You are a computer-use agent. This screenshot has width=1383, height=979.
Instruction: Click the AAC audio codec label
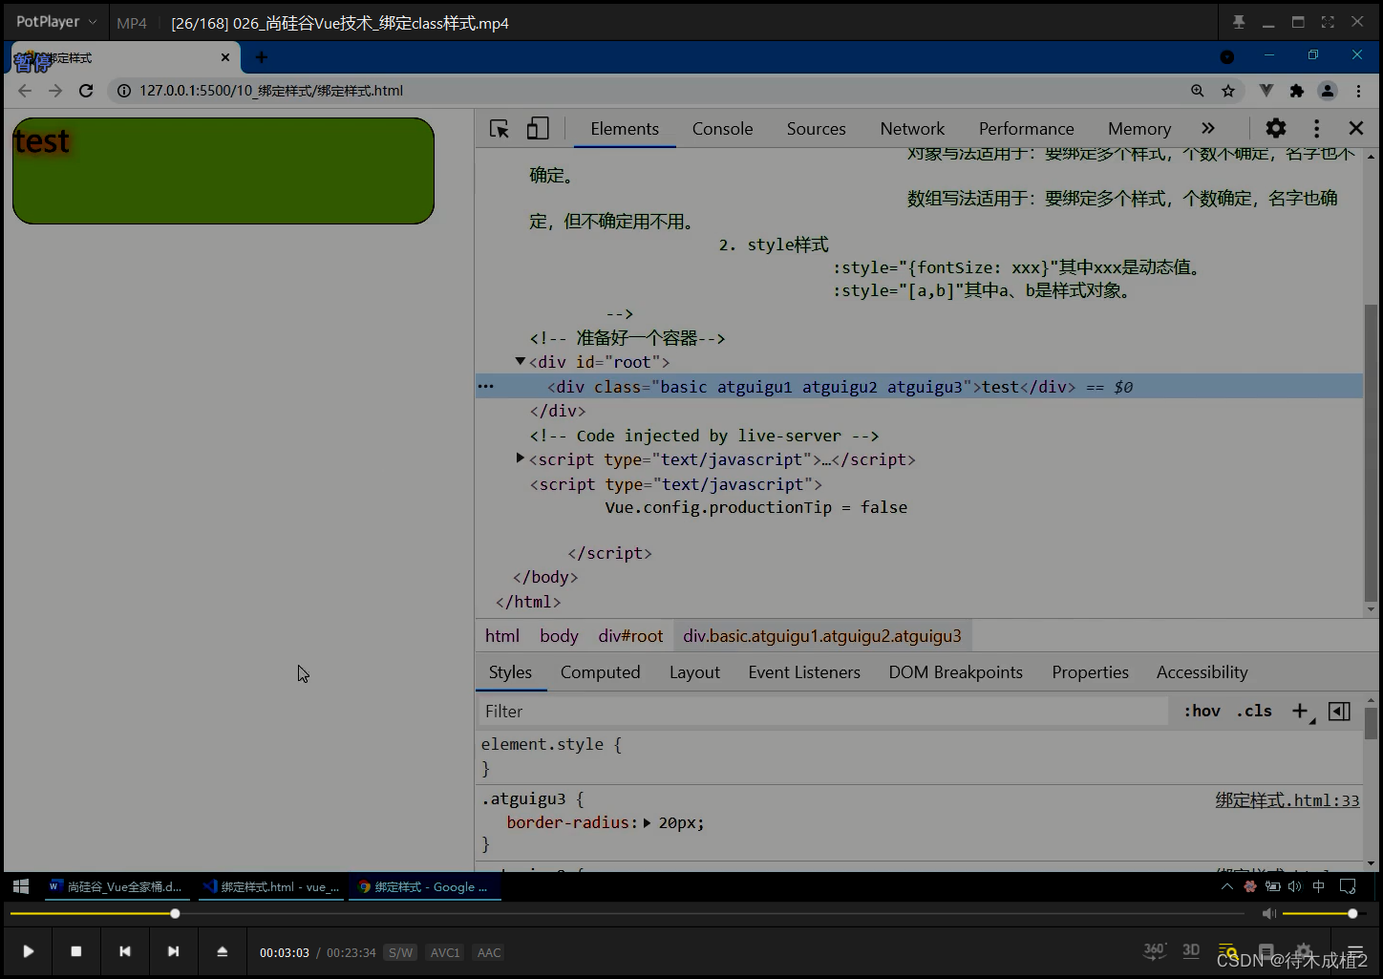pyautogui.click(x=489, y=952)
